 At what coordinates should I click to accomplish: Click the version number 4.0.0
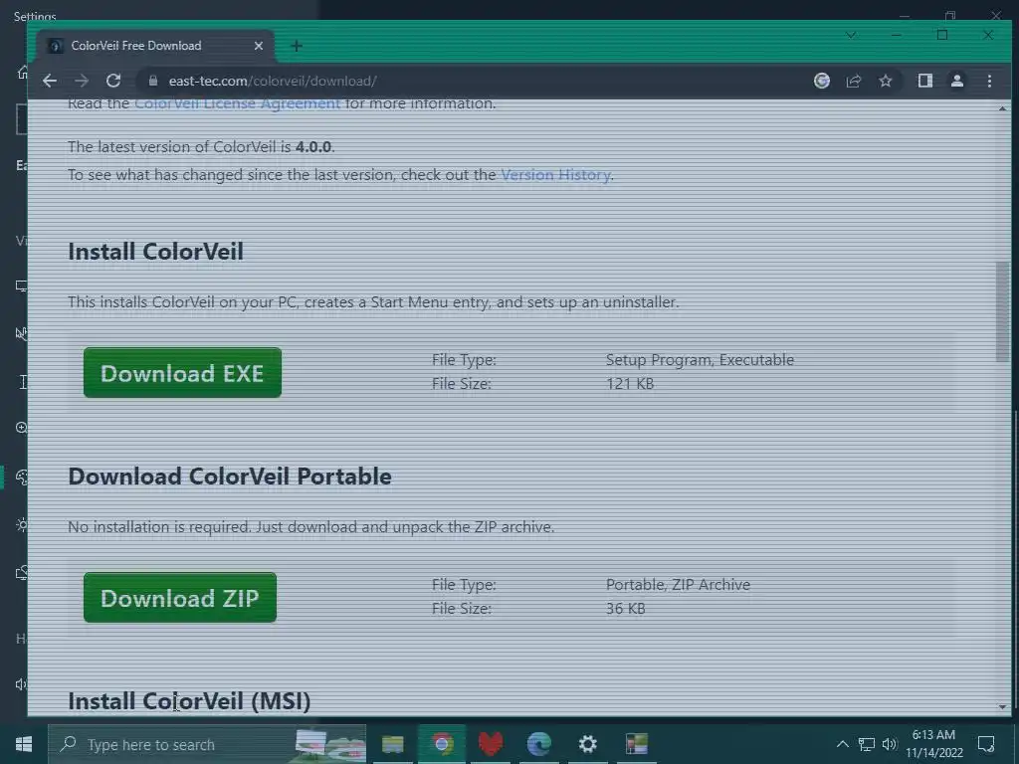click(313, 147)
